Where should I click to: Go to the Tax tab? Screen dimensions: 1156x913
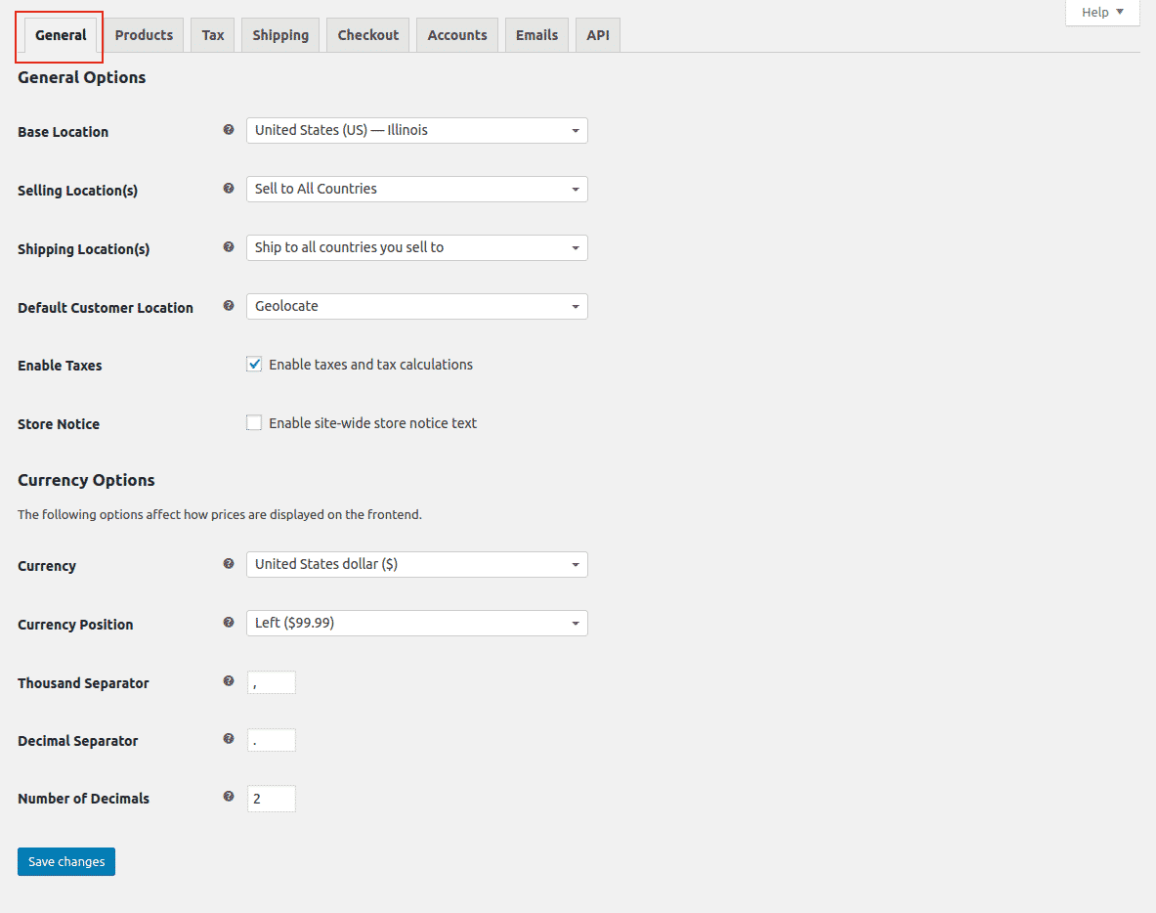point(212,34)
